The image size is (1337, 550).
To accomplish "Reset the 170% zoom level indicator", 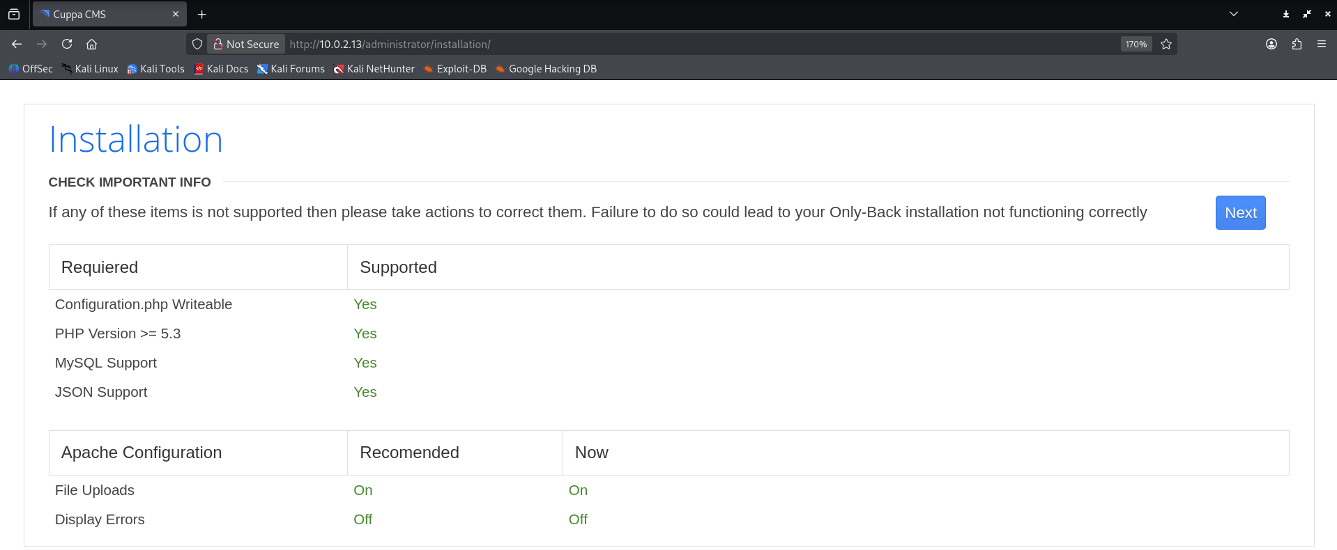I will point(1136,44).
